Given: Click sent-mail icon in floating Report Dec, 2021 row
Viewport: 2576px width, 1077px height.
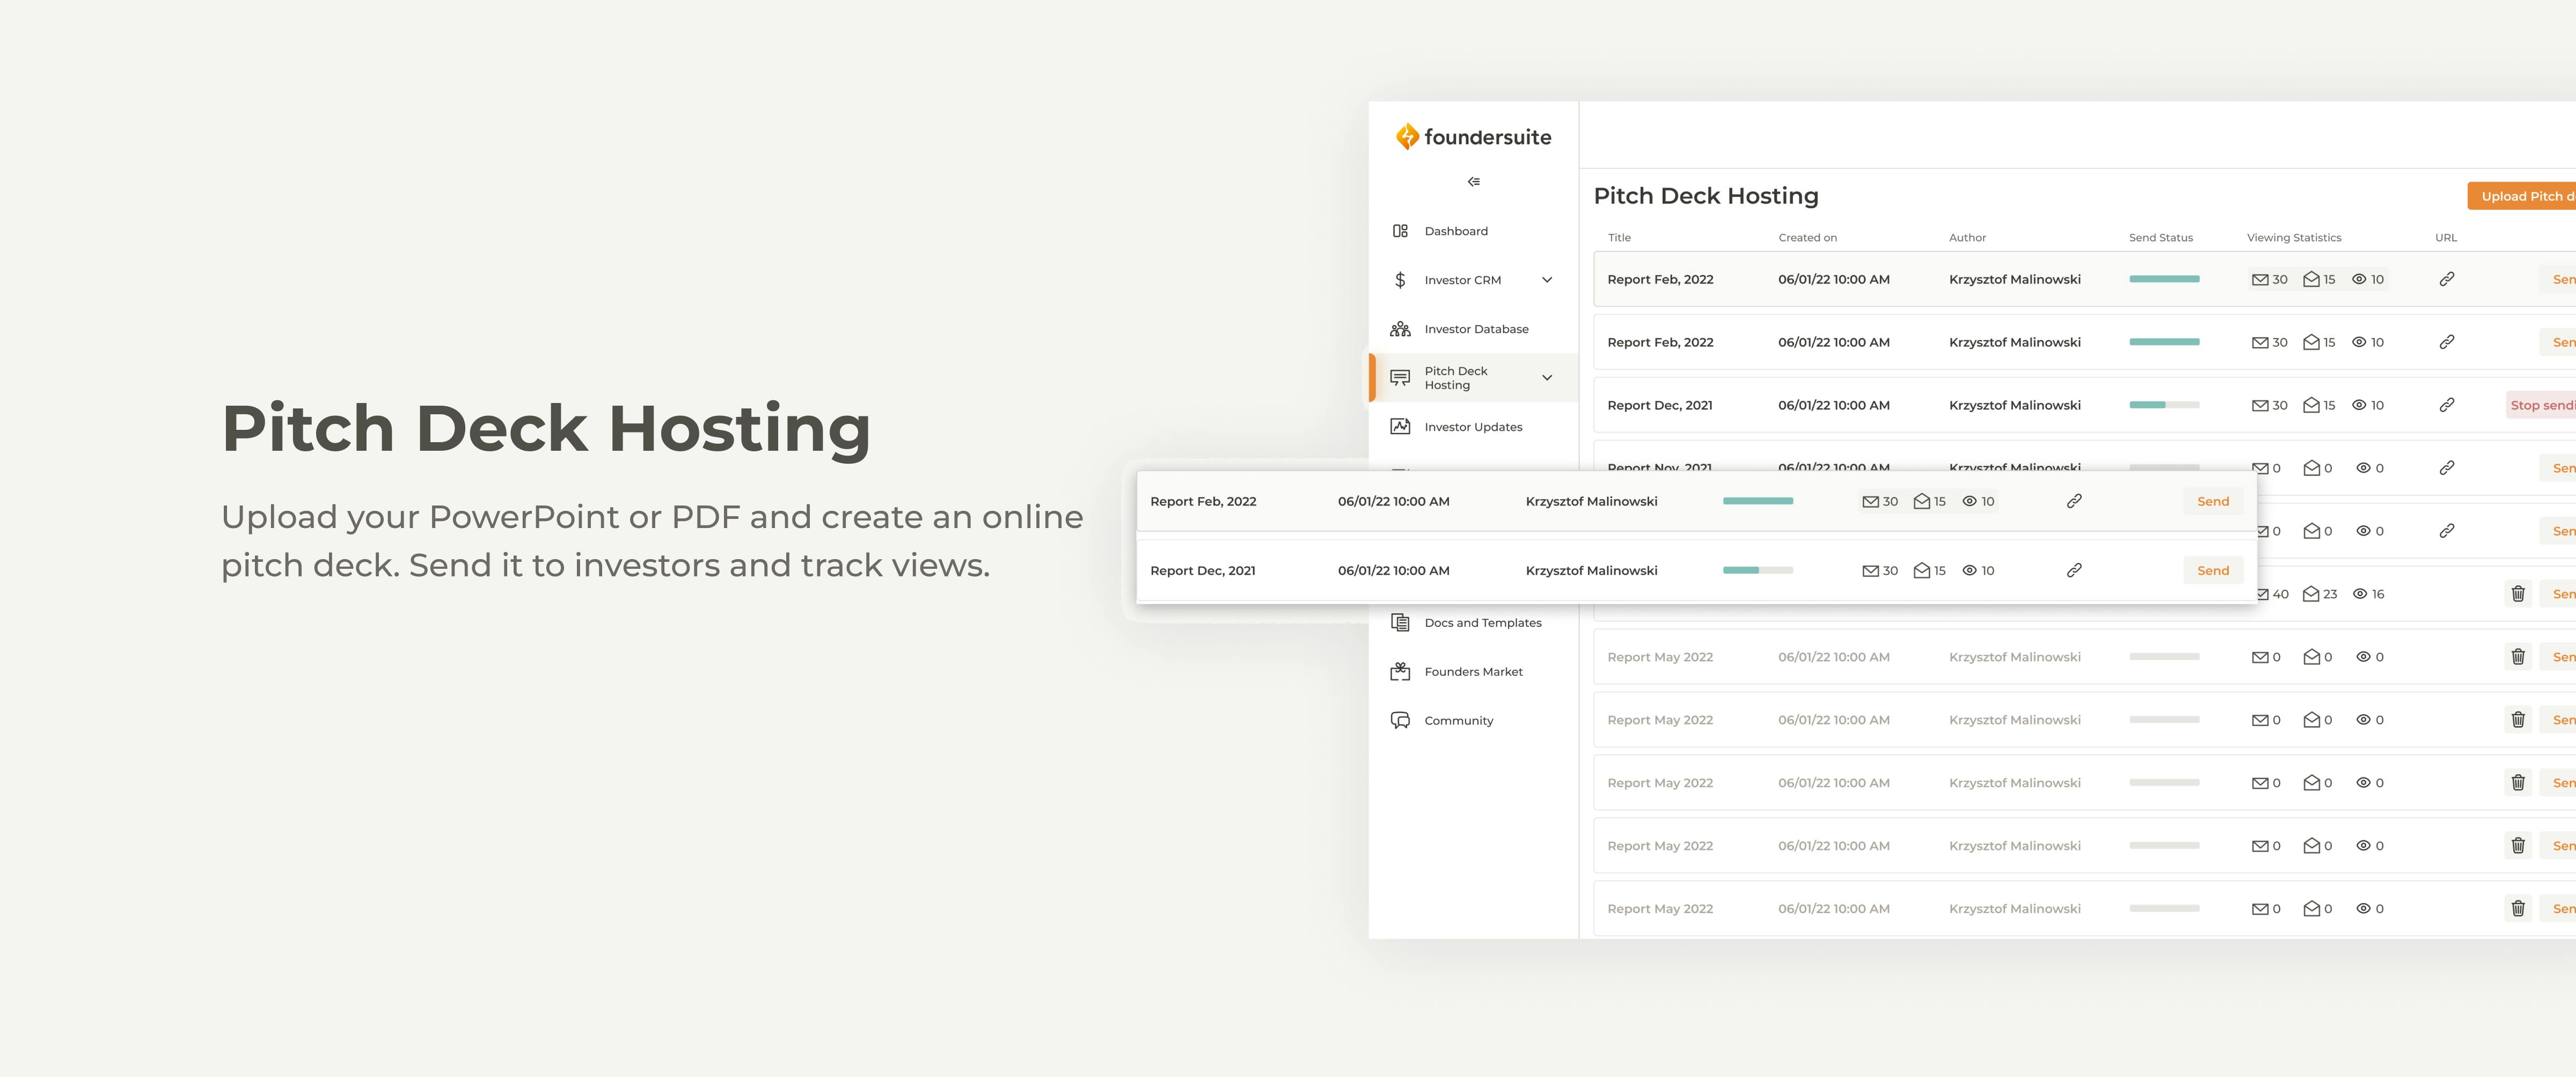Looking at the screenshot, I should point(1870,571).
